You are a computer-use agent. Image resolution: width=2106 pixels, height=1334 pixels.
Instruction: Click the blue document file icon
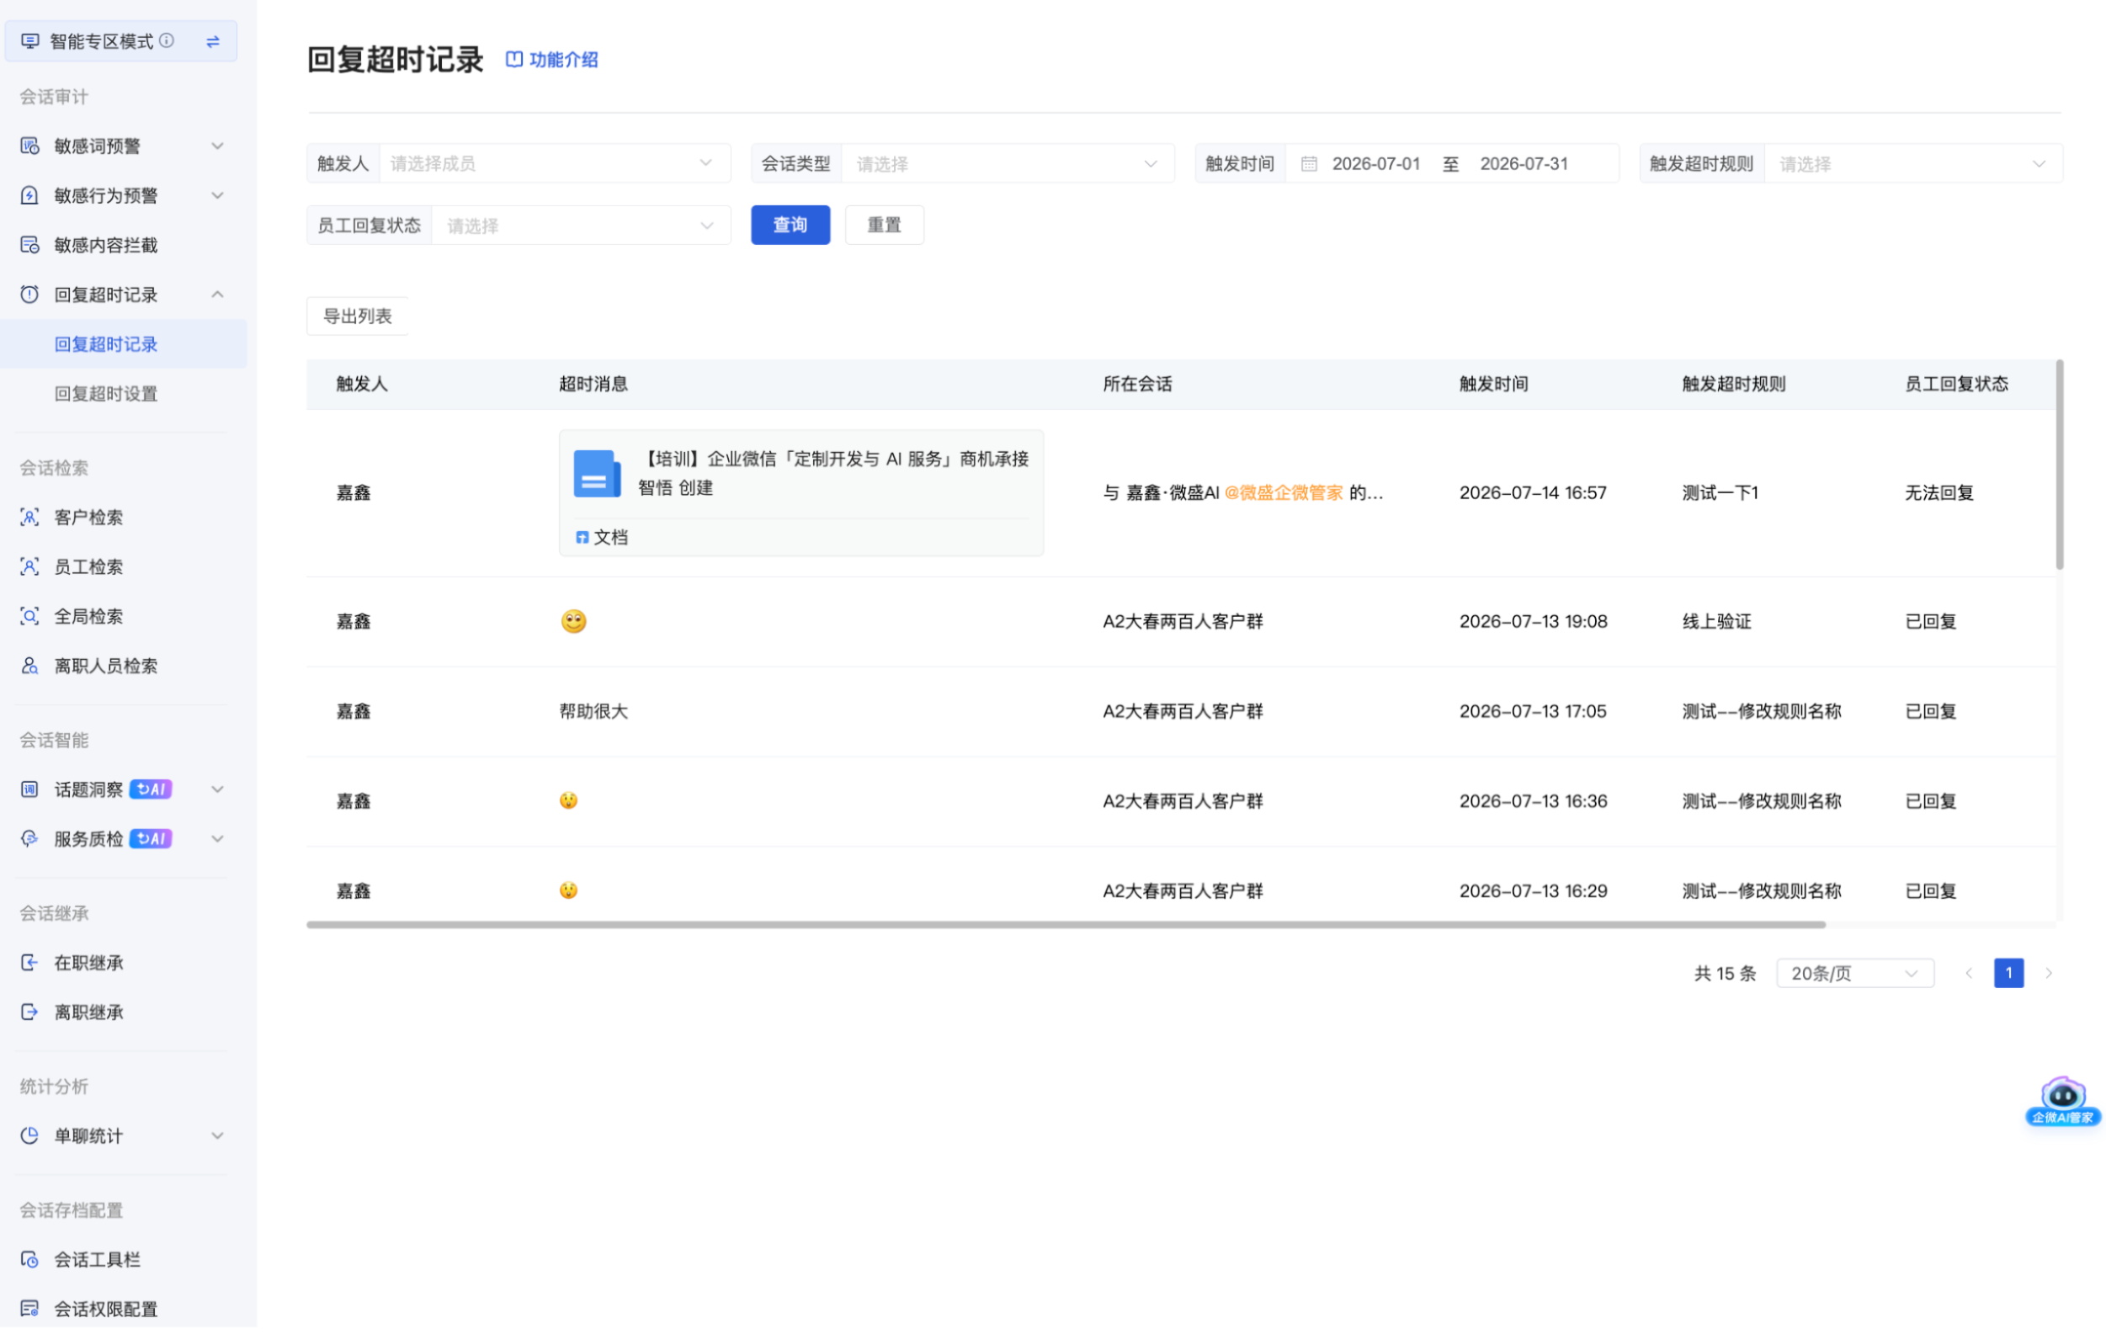click(x=598, y=474)
